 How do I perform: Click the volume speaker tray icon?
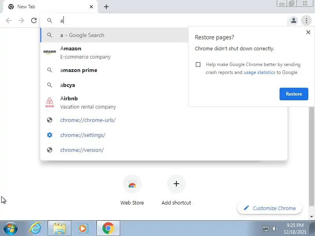click(275, 229)
